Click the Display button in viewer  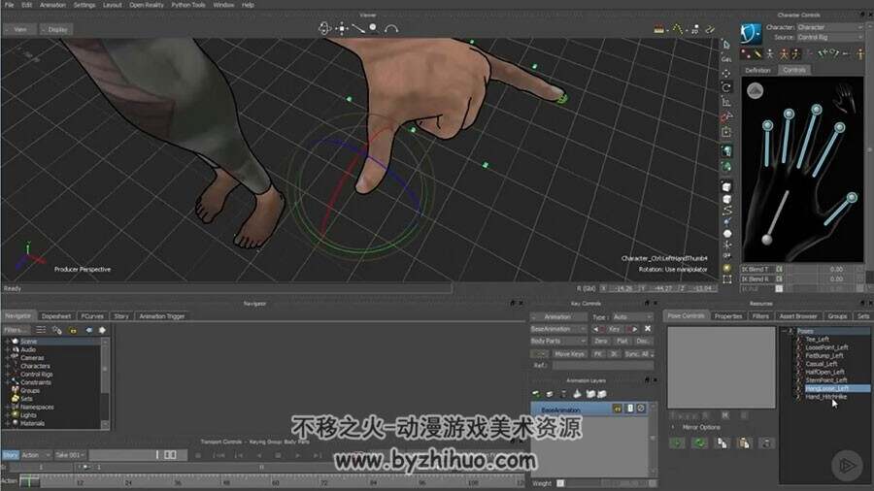(56, 29)
